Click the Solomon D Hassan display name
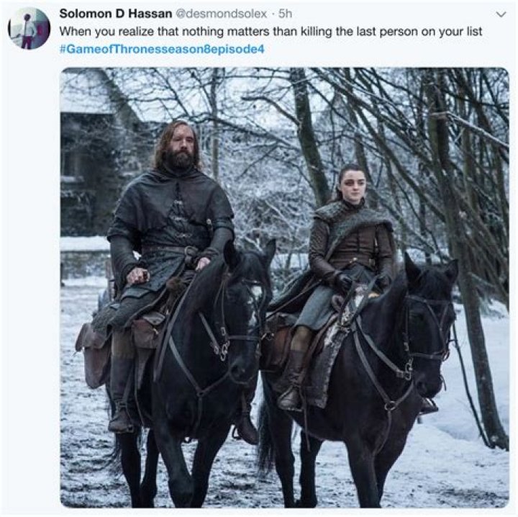This screenshot has height=517, width=518. (x=116, y=14)
